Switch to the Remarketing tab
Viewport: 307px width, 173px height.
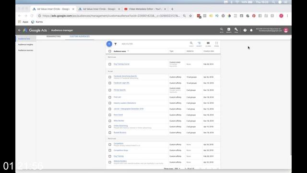[53, 37]
